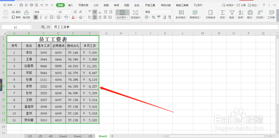279x138 pixels.
Task: Click the Percent style icon
Action: pyautogui.click(x=153, y=17)
